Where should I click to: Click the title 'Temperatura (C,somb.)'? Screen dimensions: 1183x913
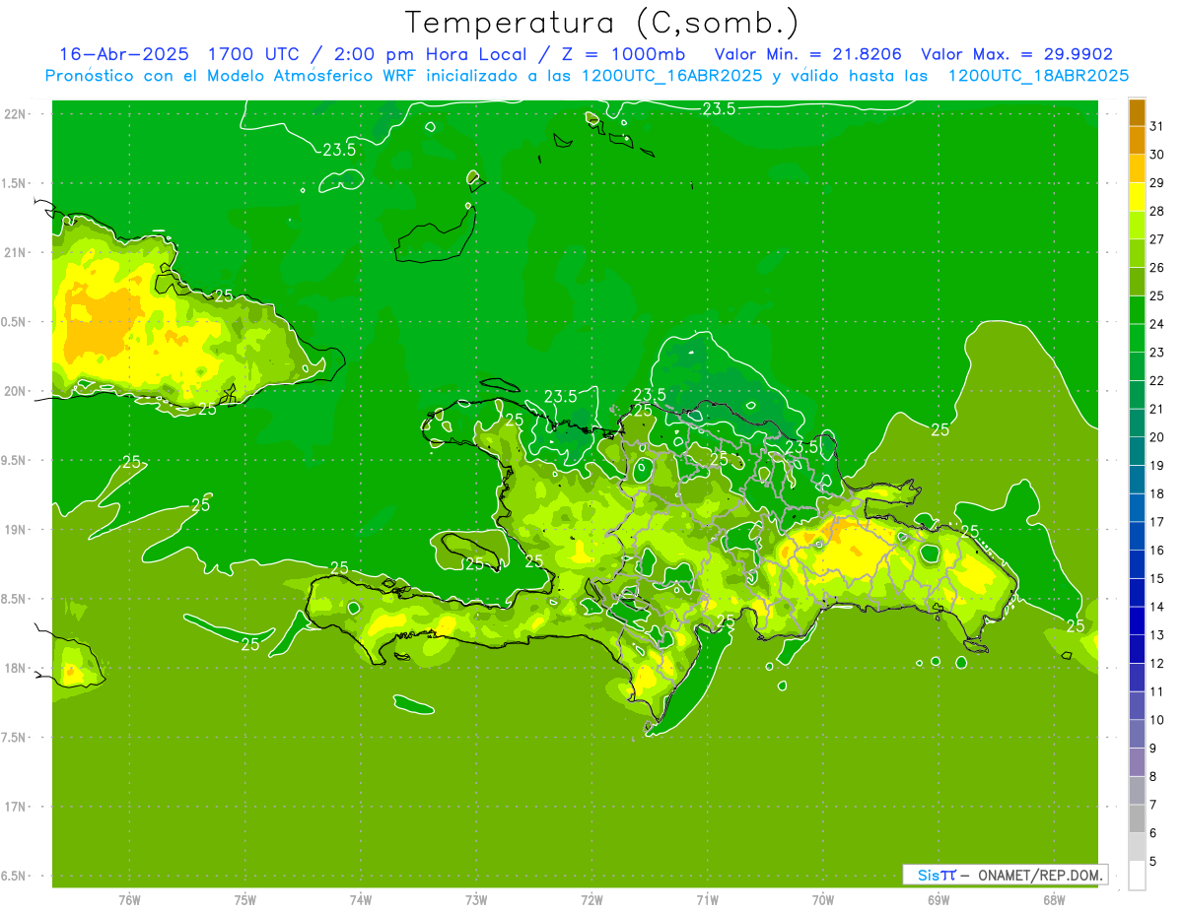pos(602,23)
